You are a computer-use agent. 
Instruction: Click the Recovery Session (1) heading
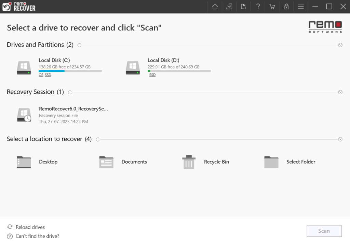pos(35,92)
